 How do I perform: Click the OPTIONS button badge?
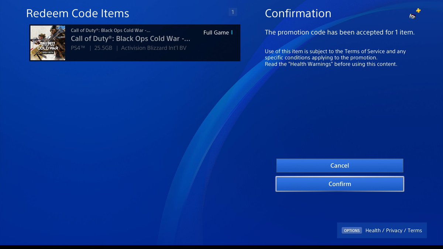point(352,231)
